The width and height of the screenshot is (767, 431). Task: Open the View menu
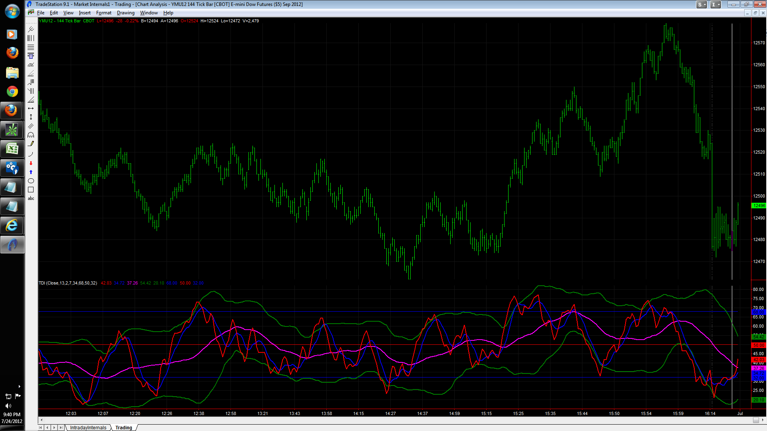[x=68, y=13]
